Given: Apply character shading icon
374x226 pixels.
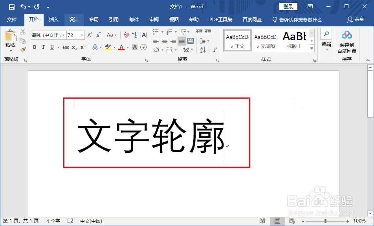Looking at the screenshot, I should click(x=135, y=47).
